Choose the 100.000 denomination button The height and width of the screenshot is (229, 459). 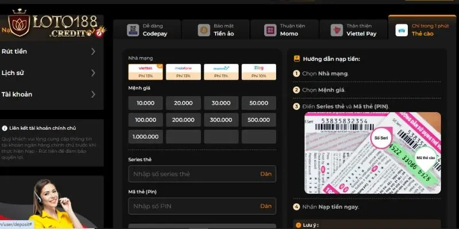(x=146, y=120)
